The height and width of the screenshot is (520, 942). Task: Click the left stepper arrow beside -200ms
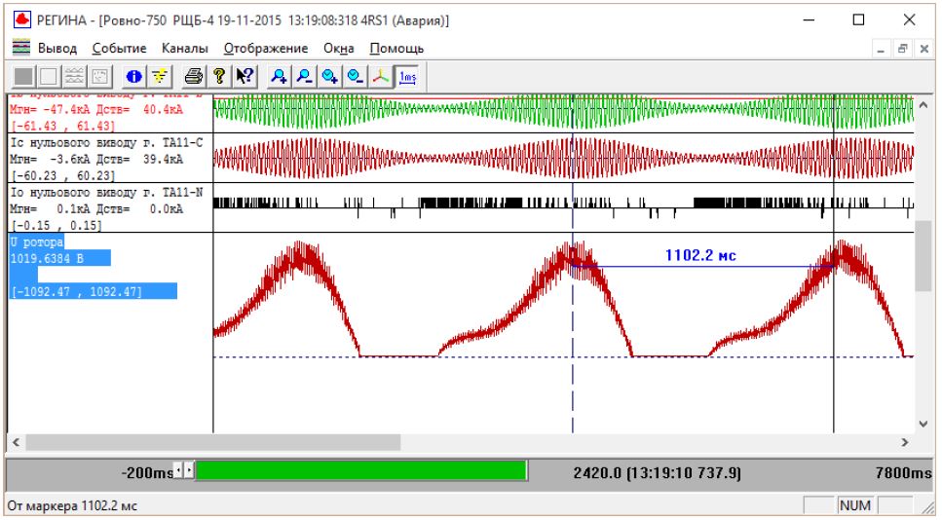point(178,470)
